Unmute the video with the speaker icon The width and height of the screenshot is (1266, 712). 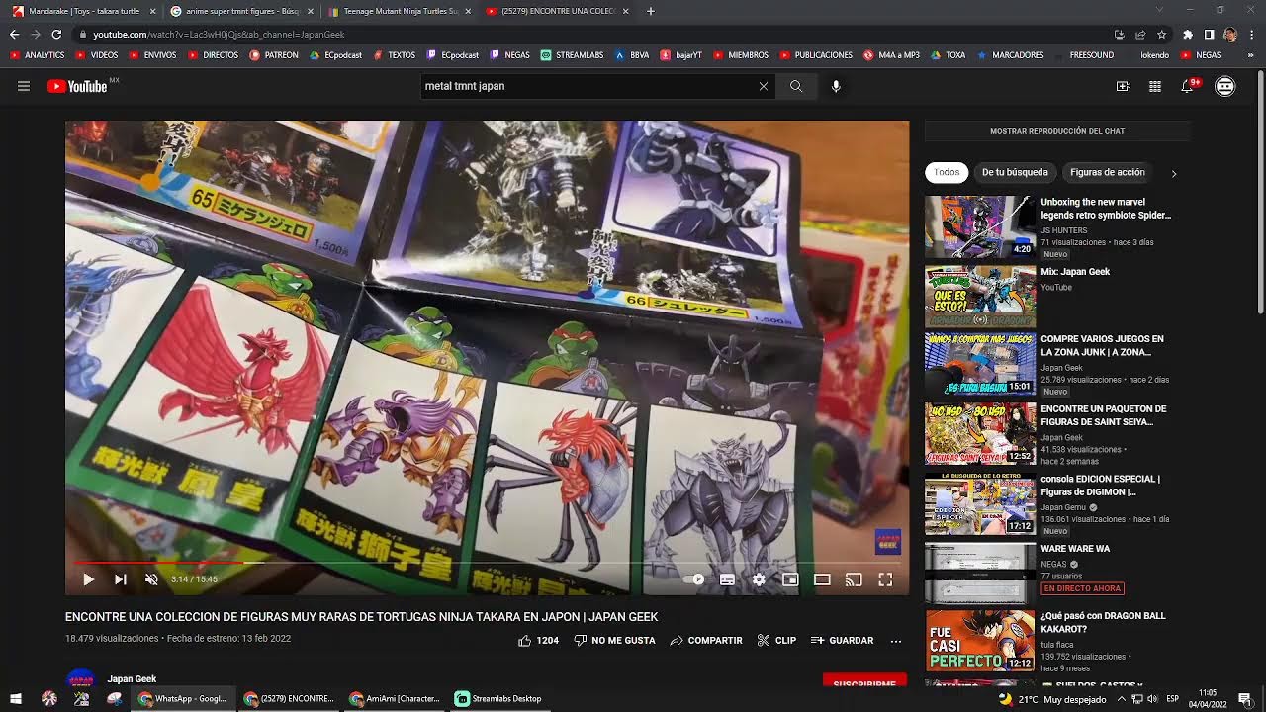click(151, 579)
